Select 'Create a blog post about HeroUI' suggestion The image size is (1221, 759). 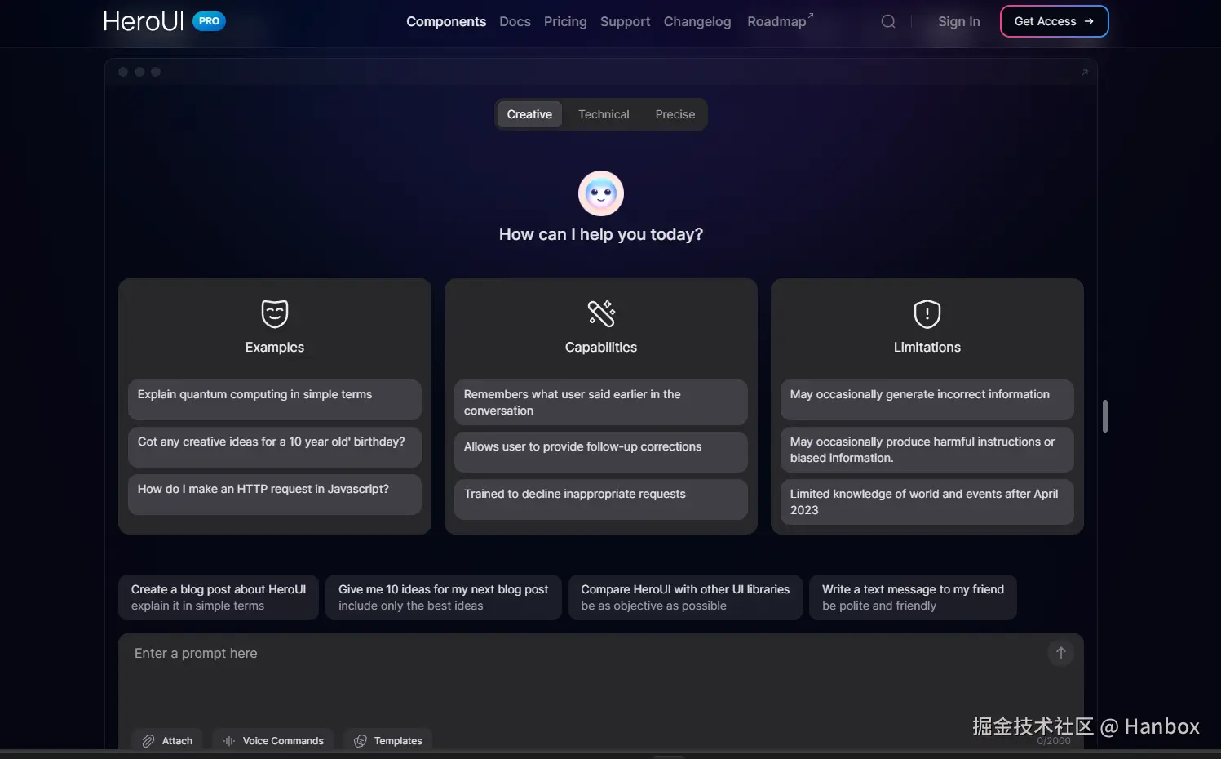[219, 597]
